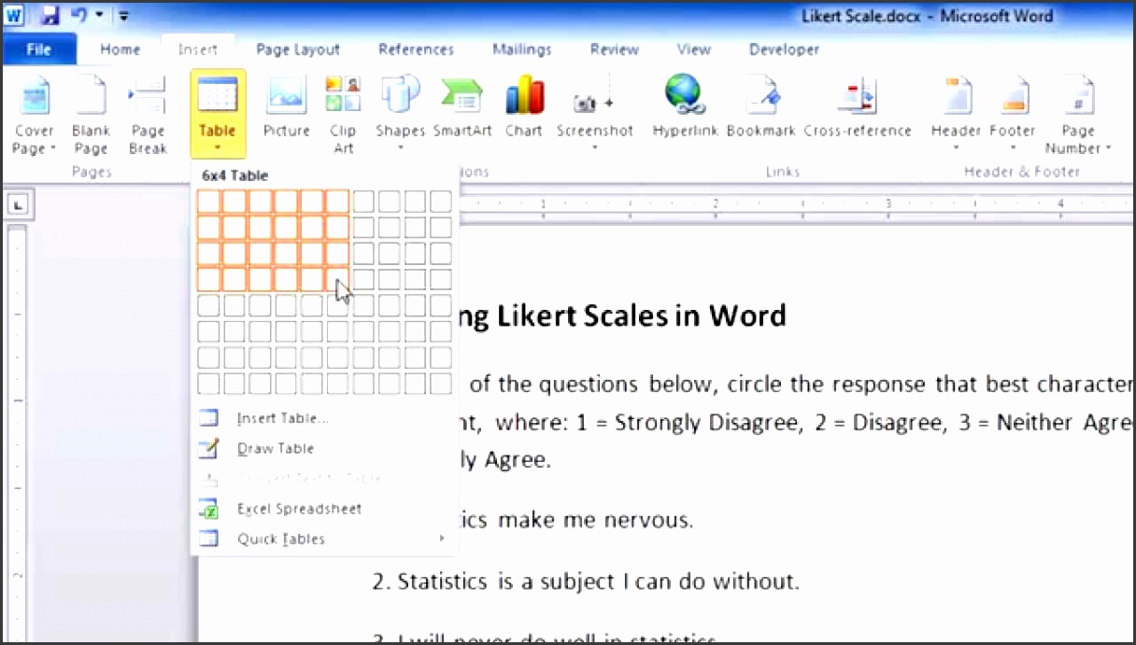Open the File tab
This screenshot has width=1136, height=645.
38,49
